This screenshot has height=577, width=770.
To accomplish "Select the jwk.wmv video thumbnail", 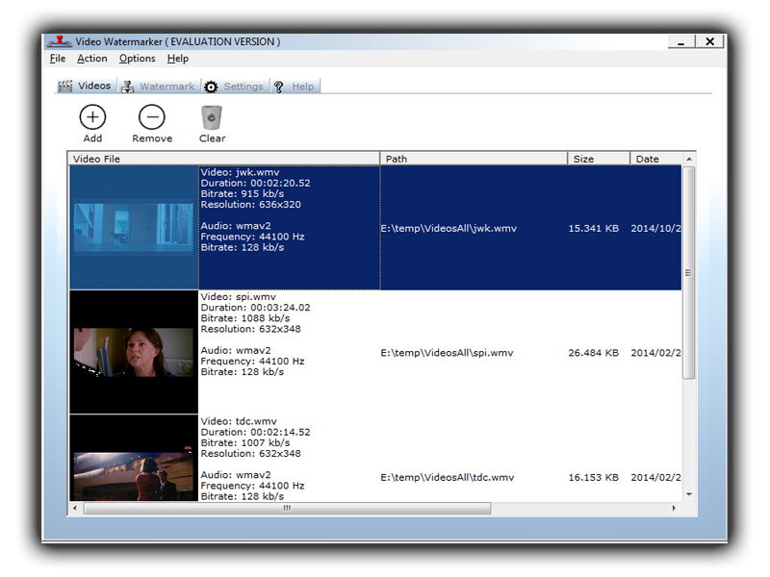I will pos(134,228).
